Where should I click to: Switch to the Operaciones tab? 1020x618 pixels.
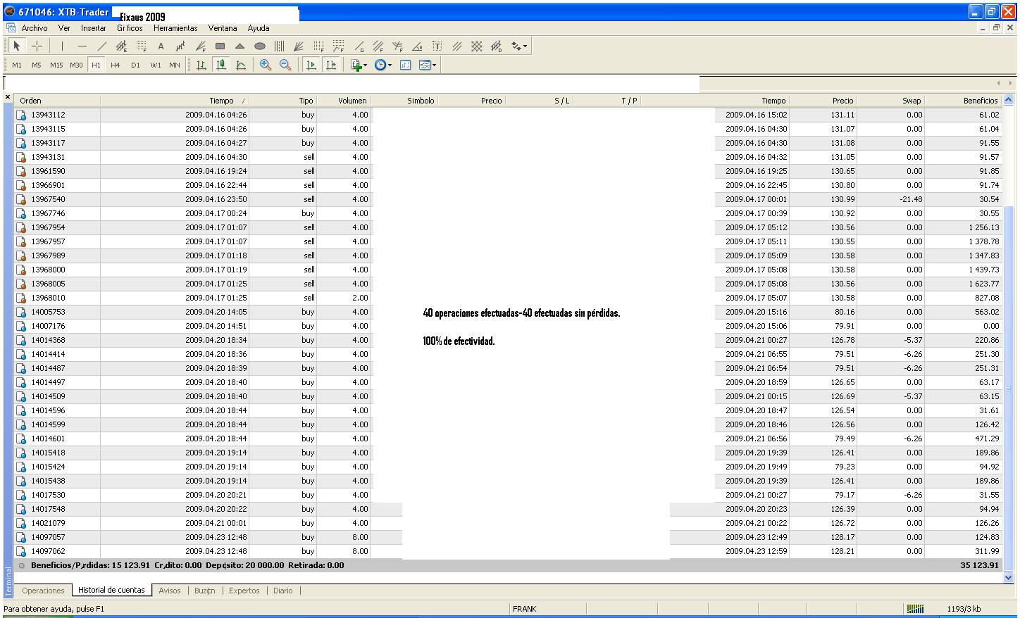pos(43,591)
